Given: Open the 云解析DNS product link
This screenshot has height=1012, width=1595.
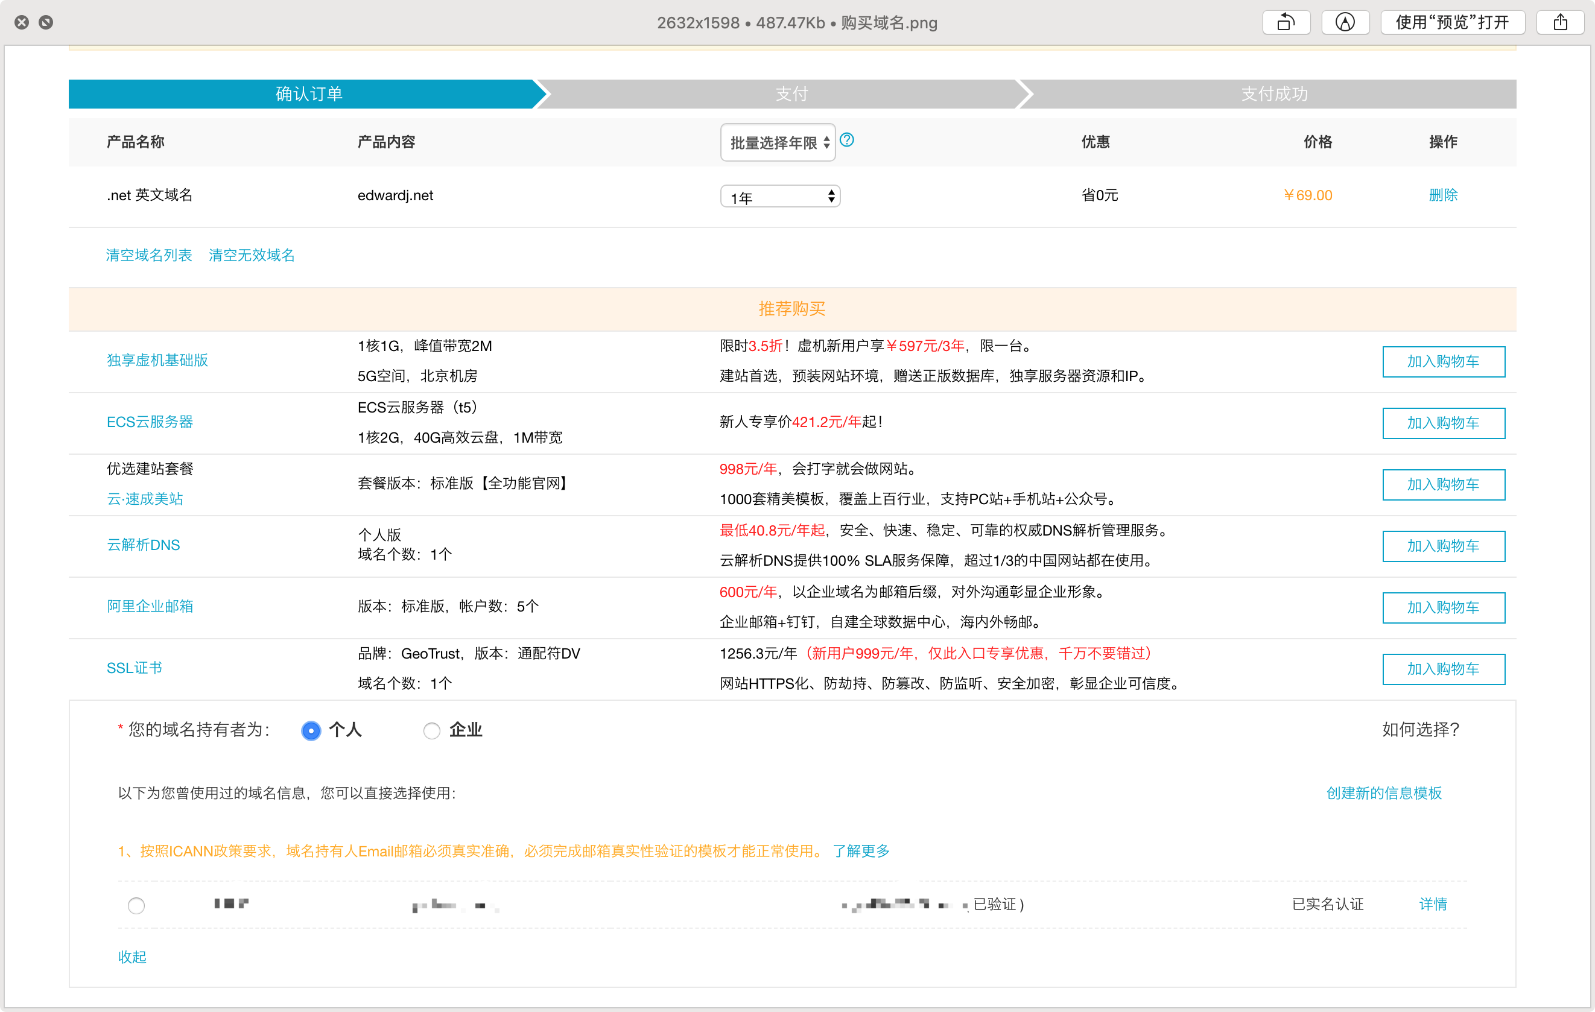Looking at the screenshot, I should [143, 545].
